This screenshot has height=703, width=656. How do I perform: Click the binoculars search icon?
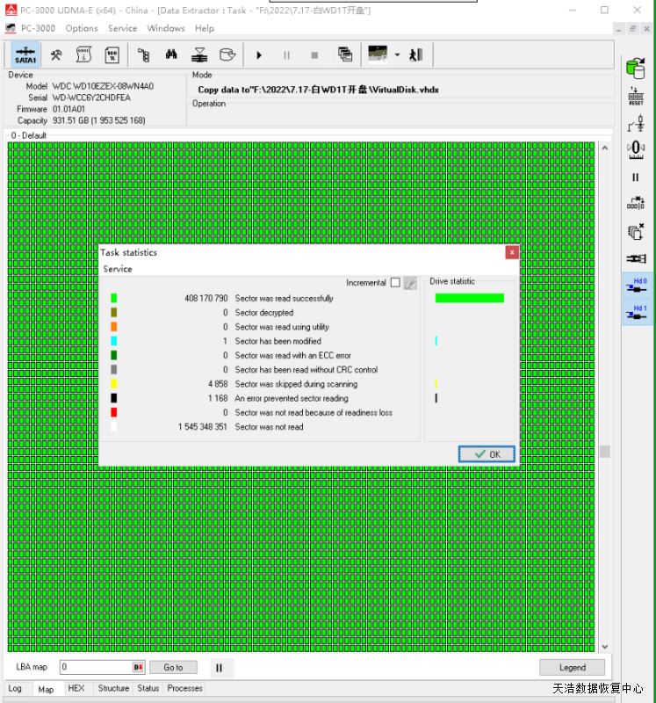tap(171, 55)
